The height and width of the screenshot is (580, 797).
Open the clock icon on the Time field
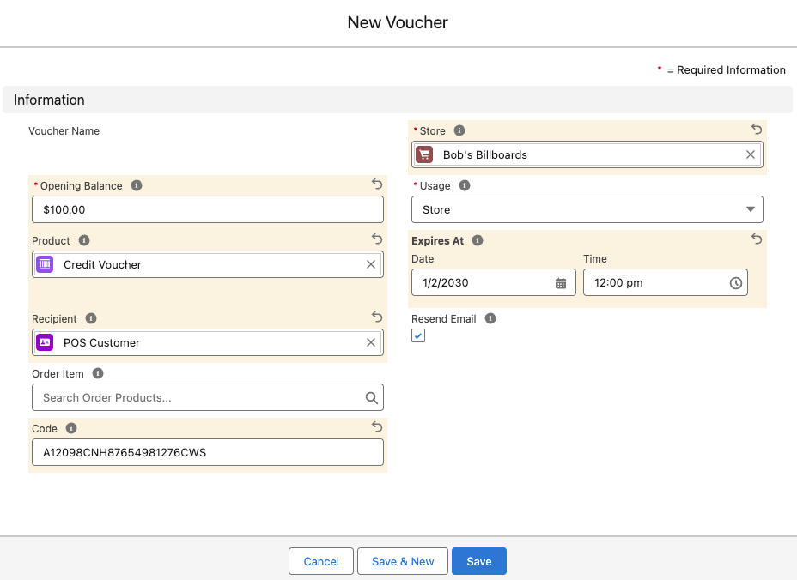click(x=736, y=282)
